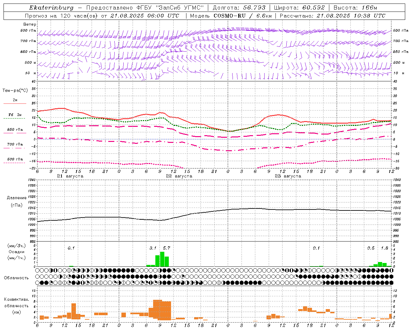Click the 'Широта: 60.592' value
This screenshot has height=328, width=410.
[299, 8]
